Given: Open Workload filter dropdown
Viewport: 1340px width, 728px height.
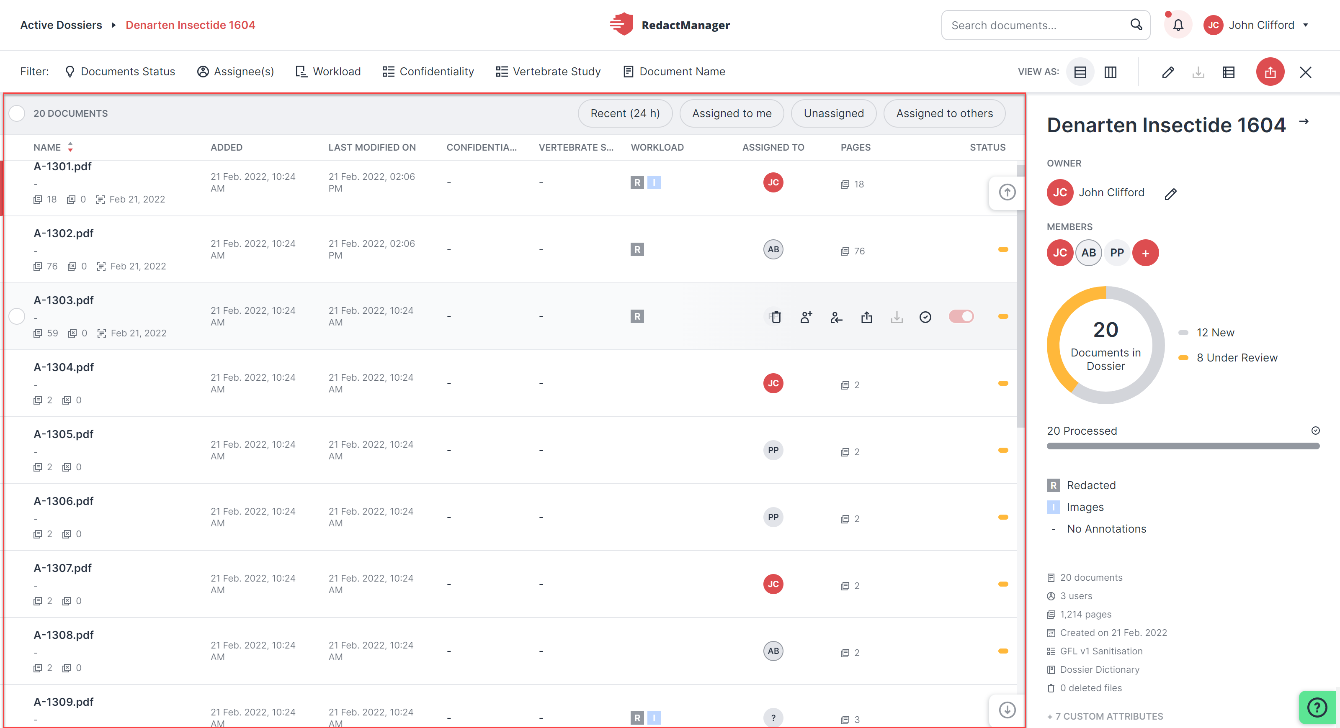Looking at the screenshot, I should [328, 72].
